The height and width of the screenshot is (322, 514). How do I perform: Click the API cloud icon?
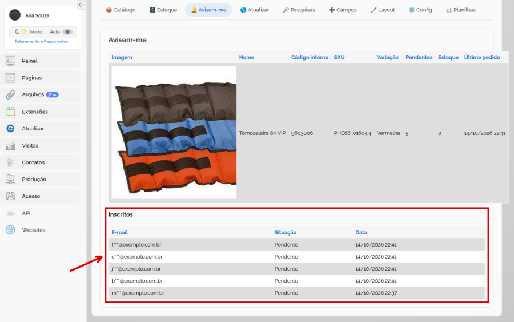point(10,213)
